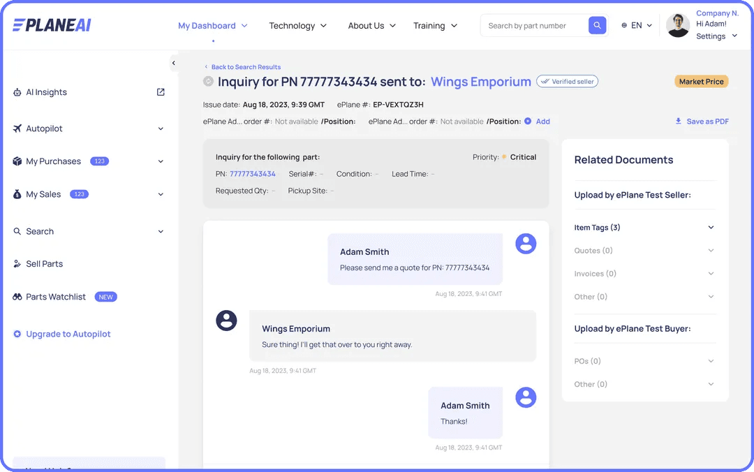
Task: Open the Settings dropdown
Action: click(x=717, y=36)
